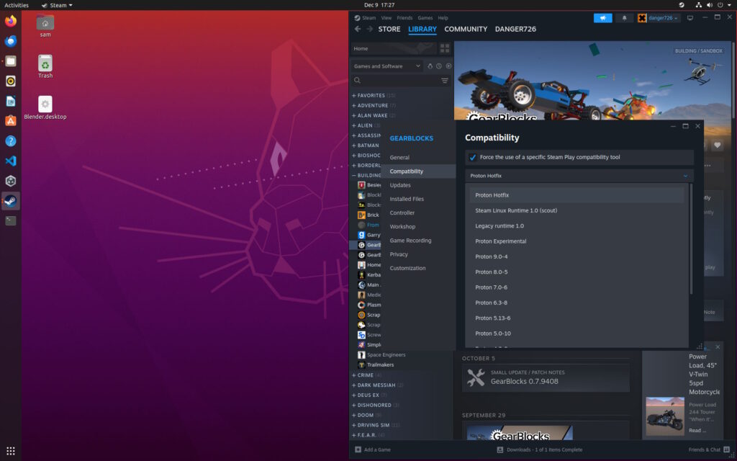Image resolution: width=737 pixels, height=461 pixels.
Task: Click the library search field
Action: click(396, 81)
